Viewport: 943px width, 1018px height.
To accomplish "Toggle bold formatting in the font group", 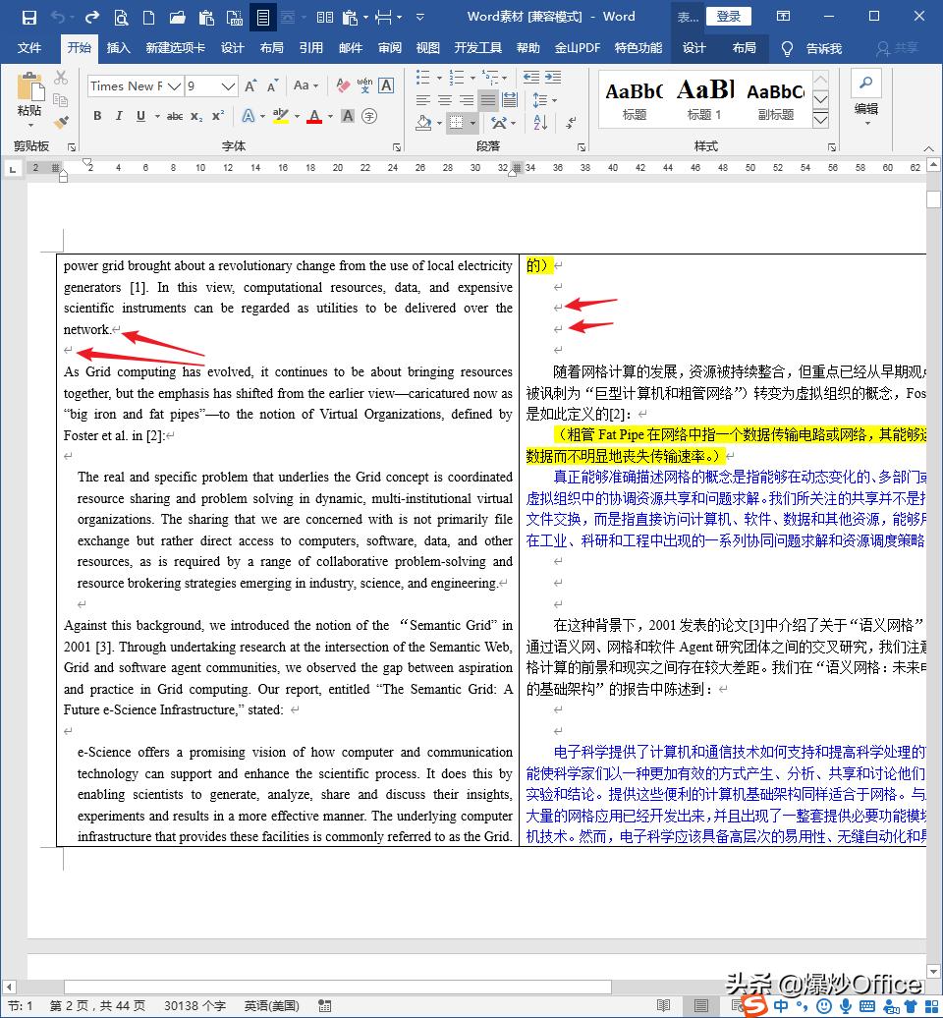I will point(97,114).
